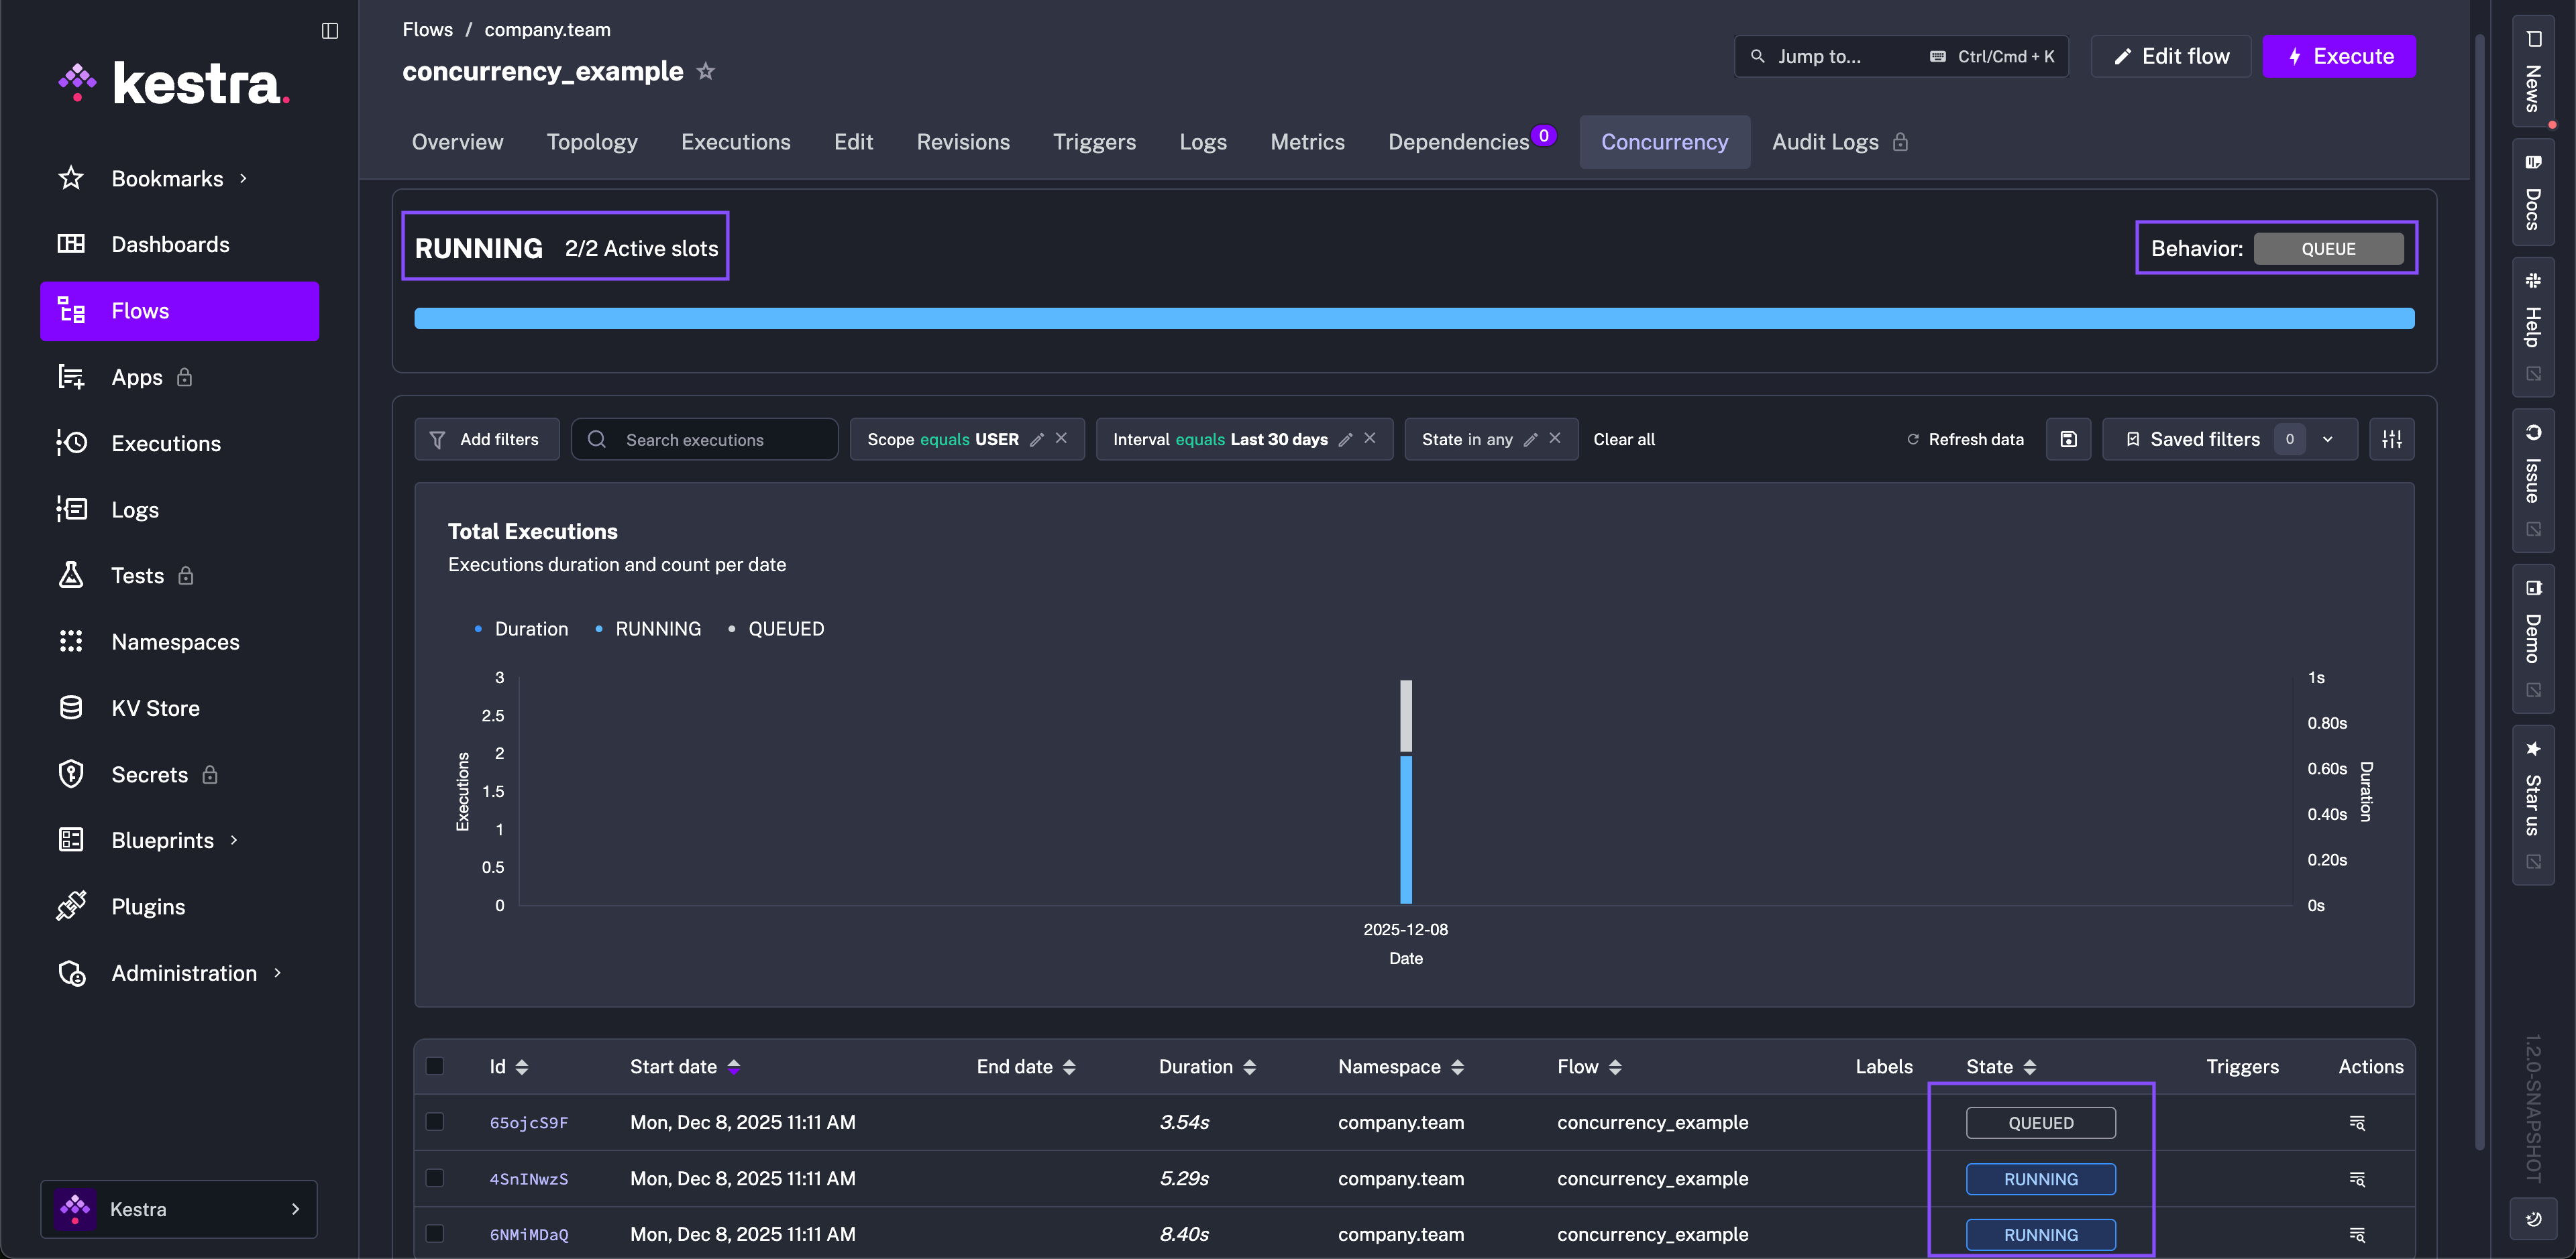2576x1259 pixels.
Task: Switch to the Topology tab
Action: pos(592,142)
